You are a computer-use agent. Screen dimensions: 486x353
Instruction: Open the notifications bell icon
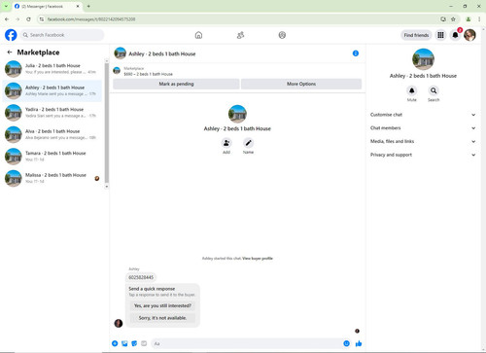(x=455, y=35)
